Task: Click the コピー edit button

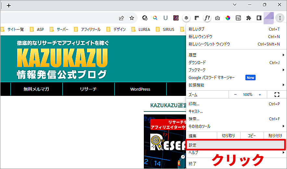Action: click(252, 136)
